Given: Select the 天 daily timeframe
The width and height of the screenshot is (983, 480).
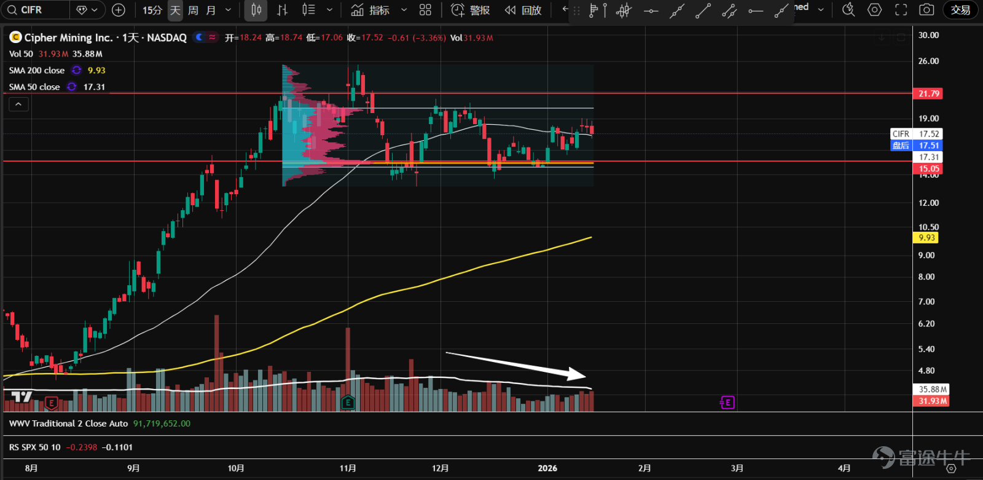Looking at the screenshot, I should click(175, 10).
